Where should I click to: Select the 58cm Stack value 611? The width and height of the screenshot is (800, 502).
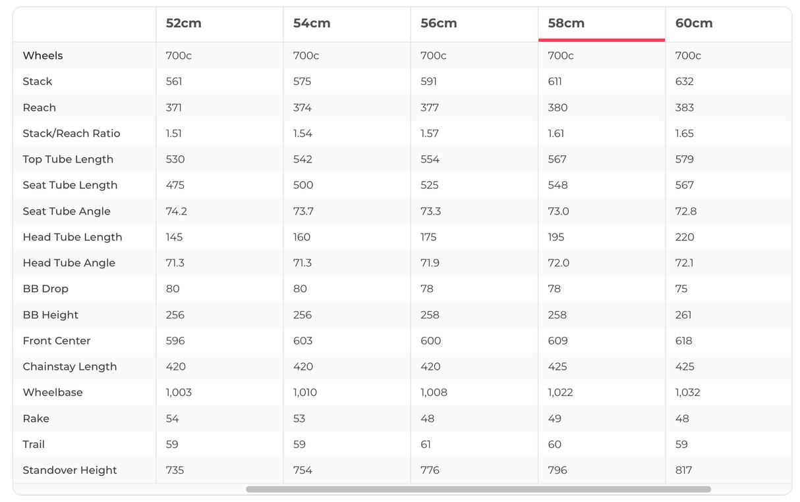(x=555, y=82)
